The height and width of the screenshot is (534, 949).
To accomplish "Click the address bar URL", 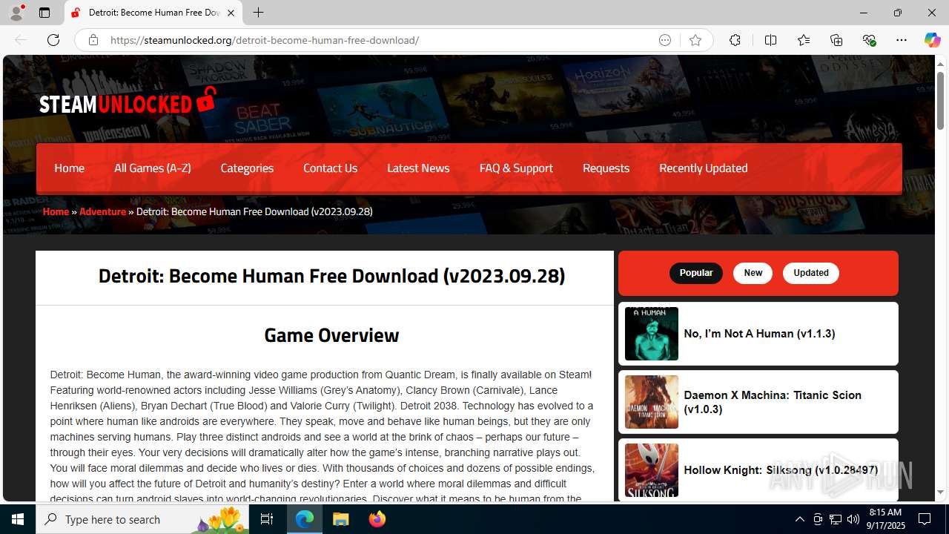I will pos(265,40).
